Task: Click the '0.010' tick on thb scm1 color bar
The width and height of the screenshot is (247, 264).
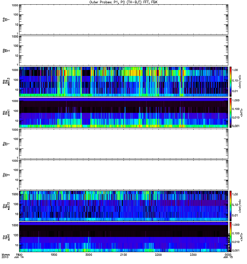Action: pyautogui.click(x=236, y=117)
